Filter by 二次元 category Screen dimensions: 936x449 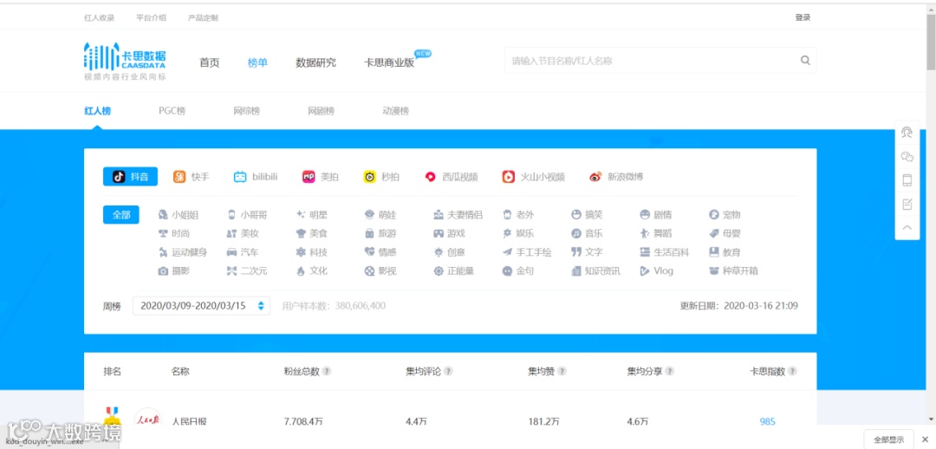click(x=247, y=271)
